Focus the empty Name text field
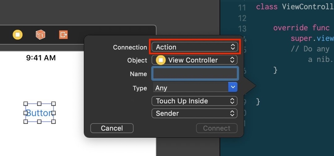The height and width of the screenshot is (156, 334). coord(195,74)
